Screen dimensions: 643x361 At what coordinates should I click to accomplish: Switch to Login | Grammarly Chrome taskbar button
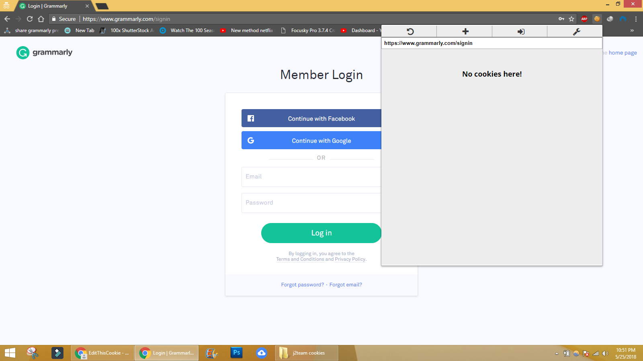[166, 353]
